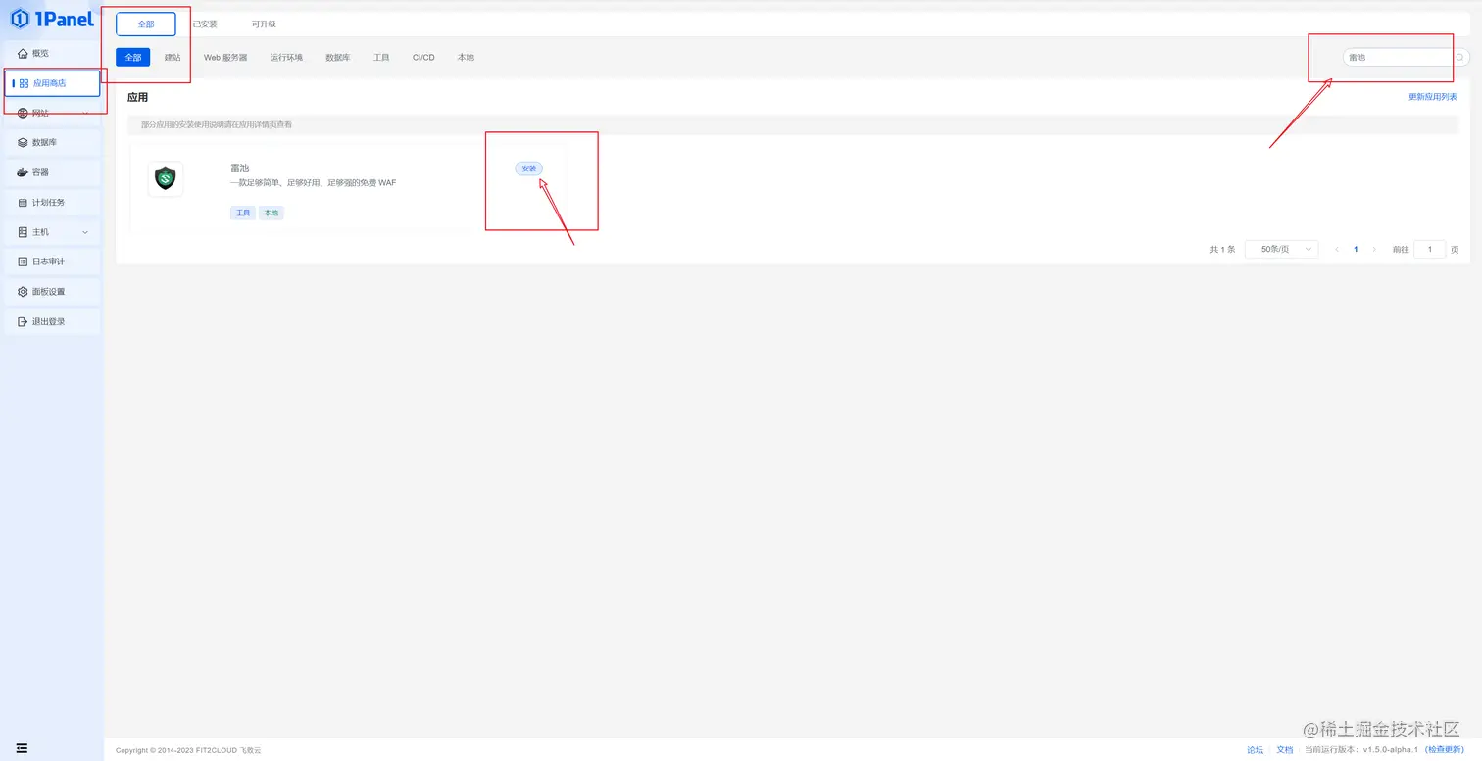The width and height of the screenshot is (1482, 761).
Task: Filter apps by CI/CD
Action: point(423,58)
